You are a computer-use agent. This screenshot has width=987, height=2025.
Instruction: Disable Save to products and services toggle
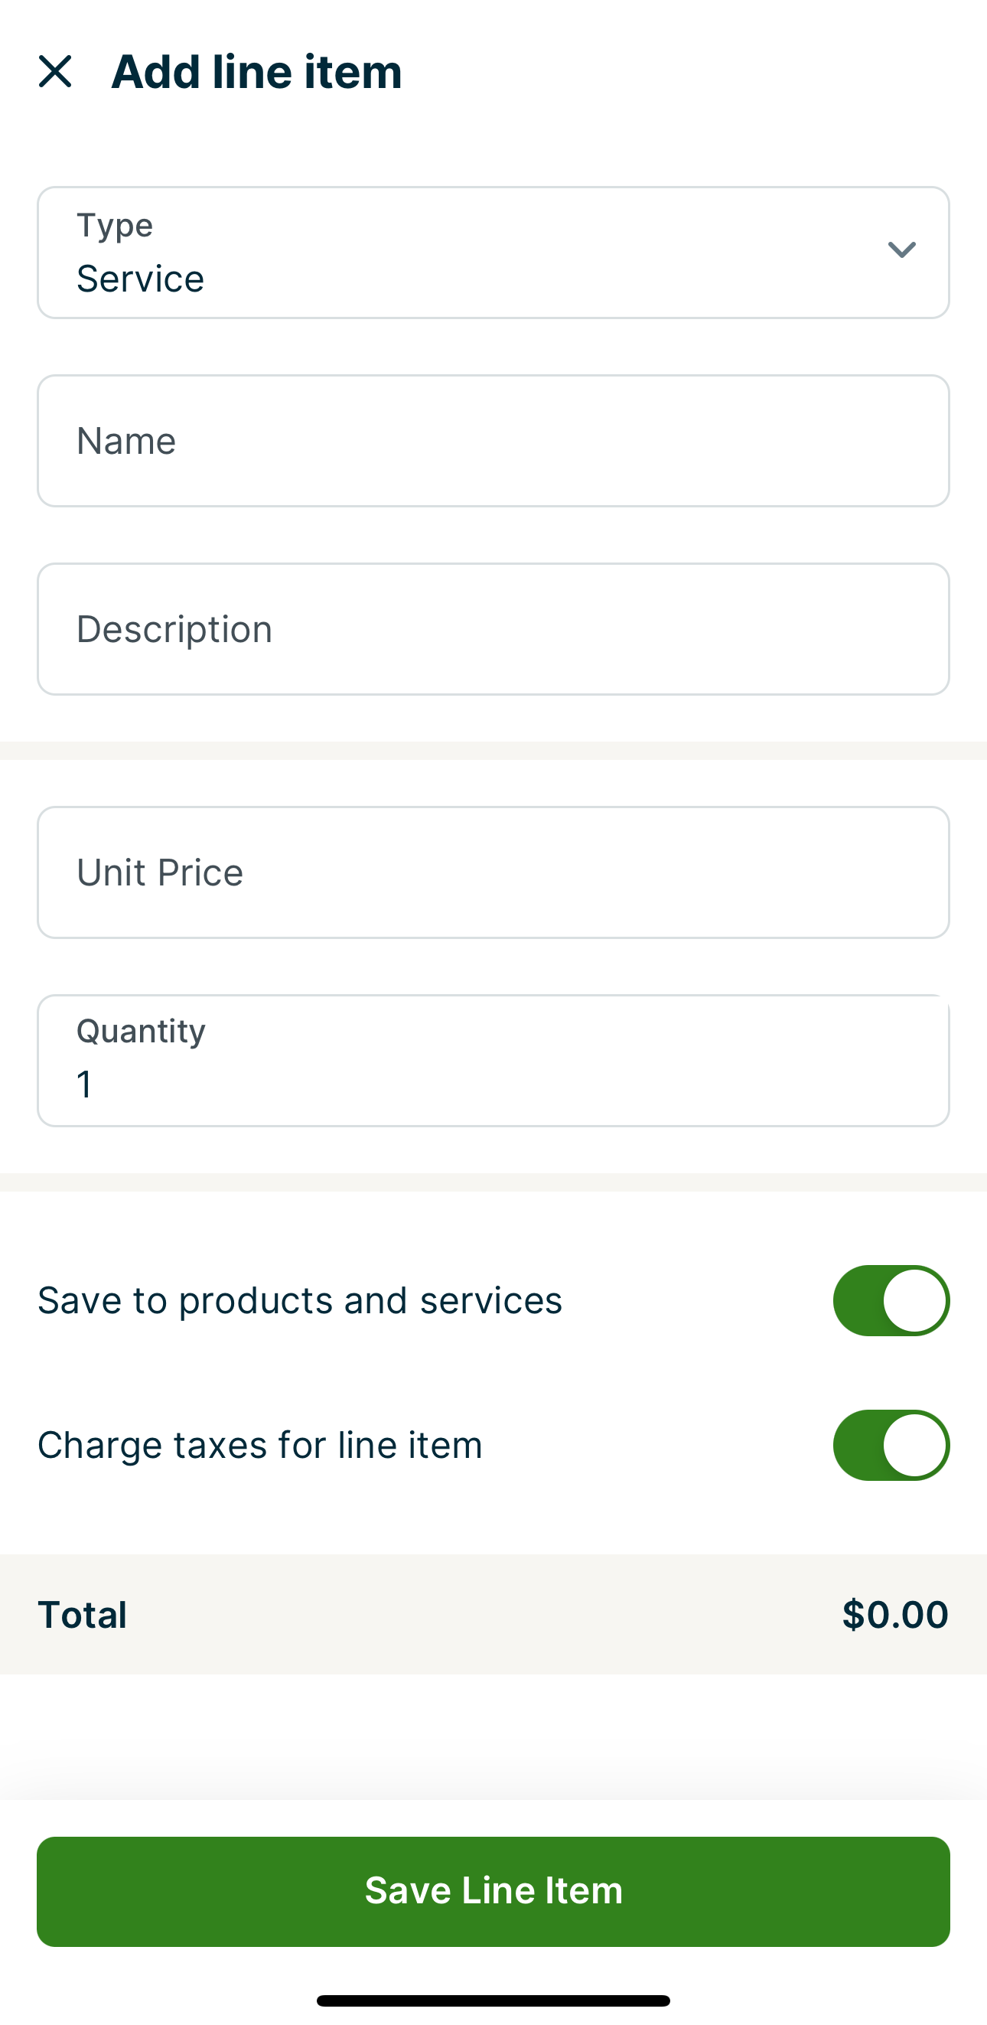tap(891, 1300)
